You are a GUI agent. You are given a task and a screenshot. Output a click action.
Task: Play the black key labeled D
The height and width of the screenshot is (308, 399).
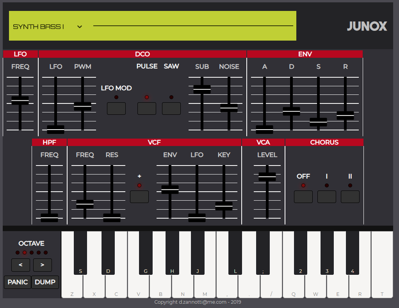tap(108, 253)
